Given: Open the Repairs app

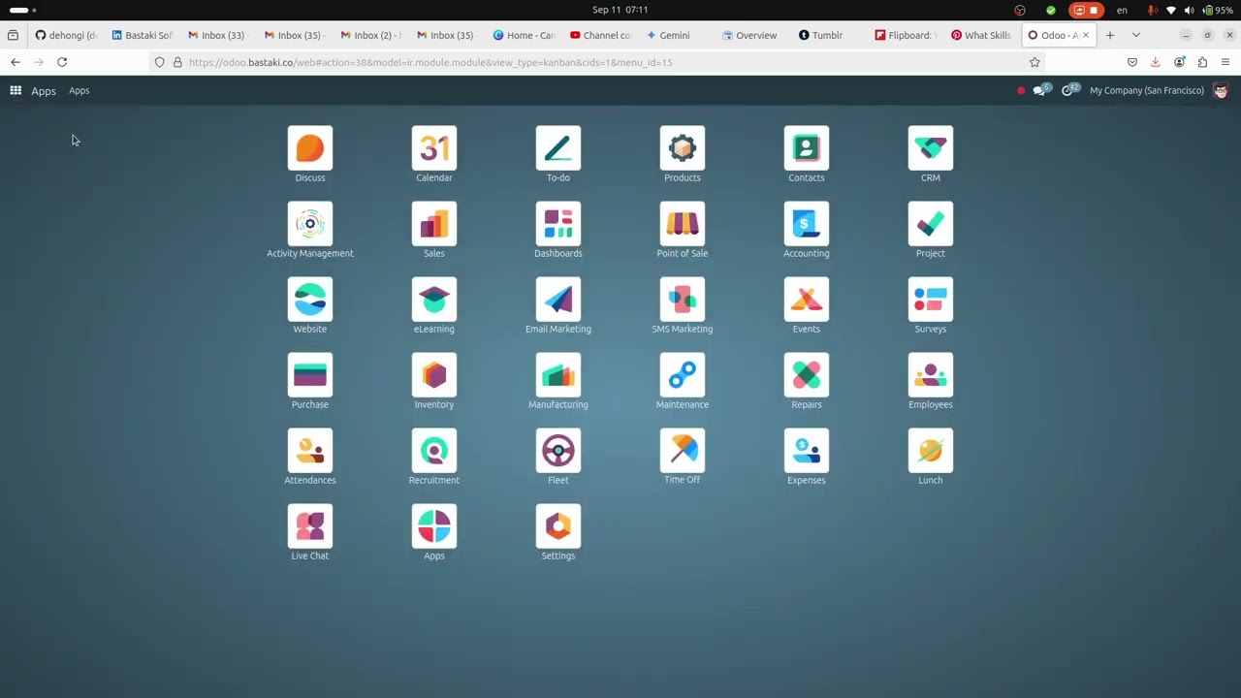Looking at the screenshot, I should tap(807, 375).
